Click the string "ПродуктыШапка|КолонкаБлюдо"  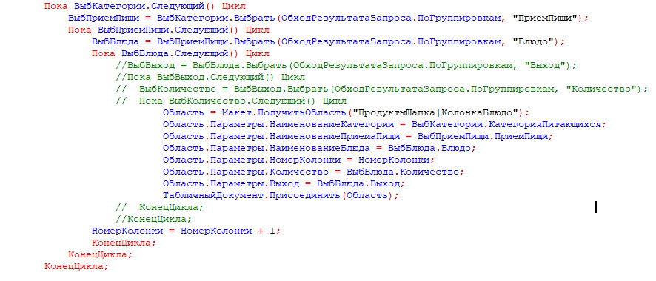[436, 112]
